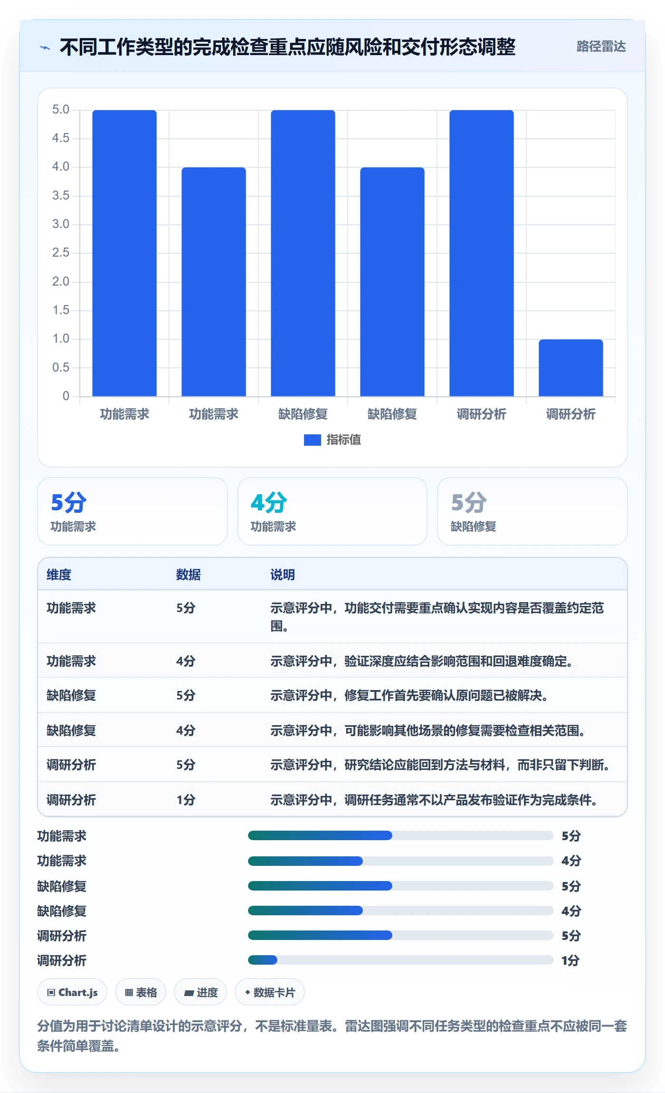Click the 数据 column header
The image size is (665, 1093).
(x=189, y=575)
